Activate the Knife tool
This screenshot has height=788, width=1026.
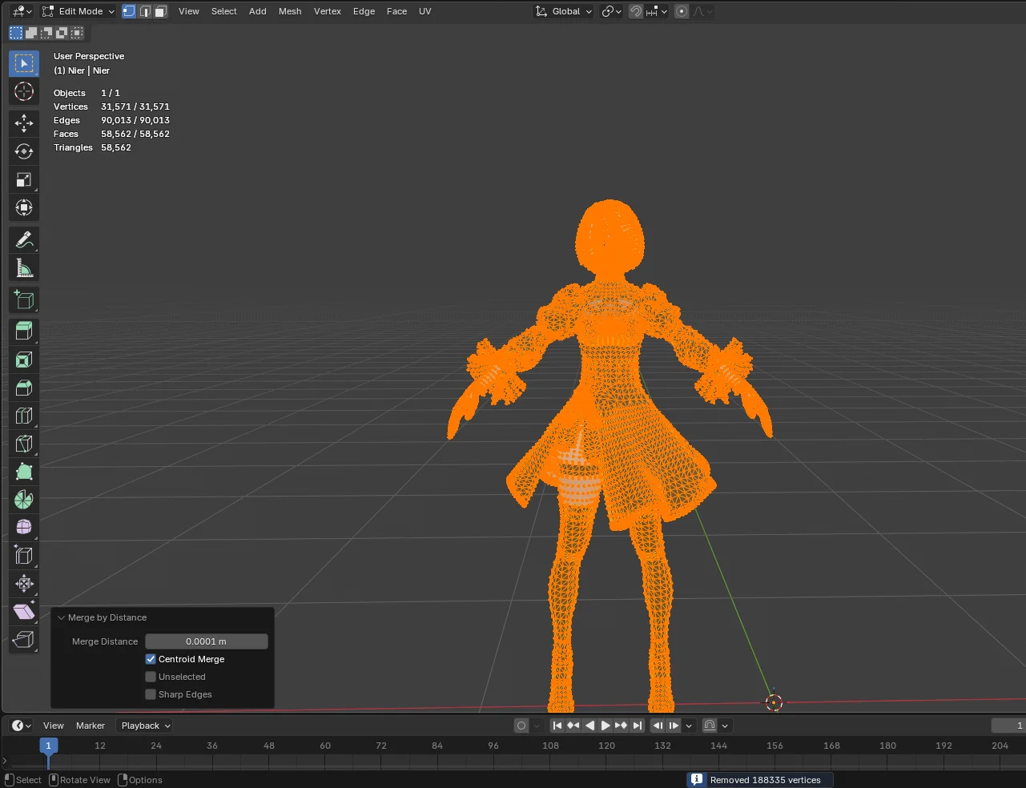pos(24,444)
